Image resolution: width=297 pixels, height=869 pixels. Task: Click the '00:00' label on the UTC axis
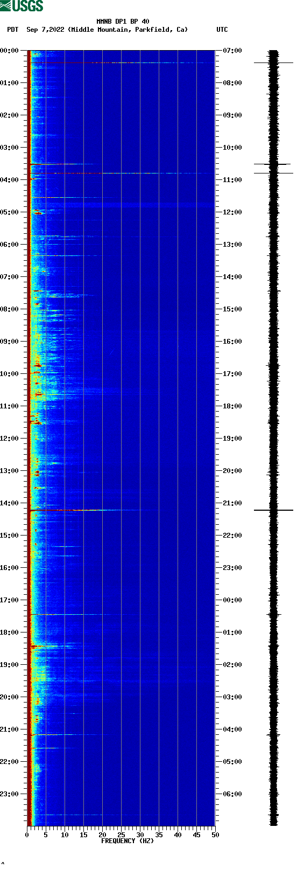[232, 600]
